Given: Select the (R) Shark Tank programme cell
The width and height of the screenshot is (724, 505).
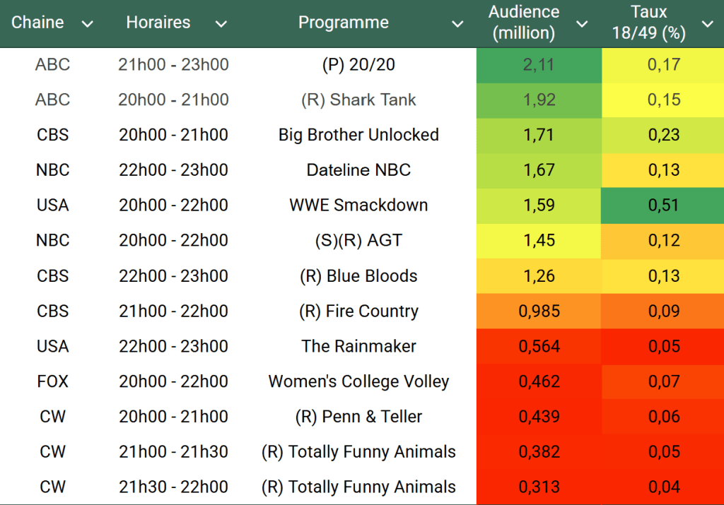Looking at the screenshot, I should [x=358, y=100].
